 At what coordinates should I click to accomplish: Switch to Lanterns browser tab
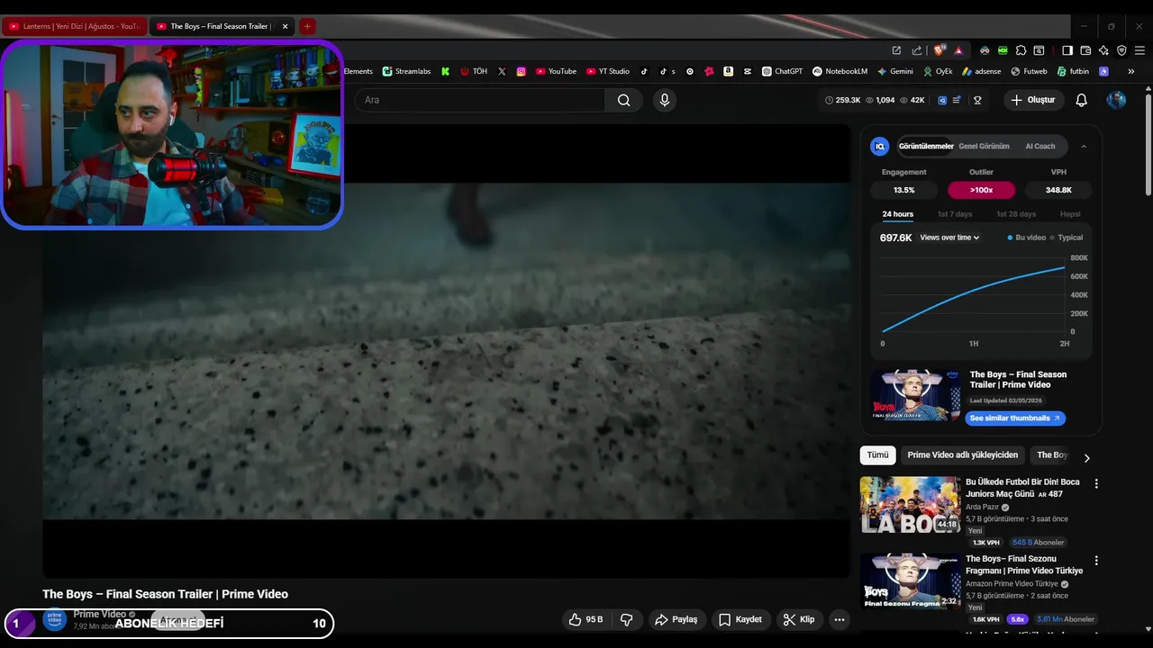tap(74, 26)
